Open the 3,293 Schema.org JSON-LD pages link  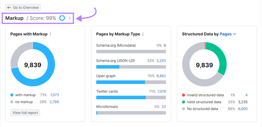point(161,61)
